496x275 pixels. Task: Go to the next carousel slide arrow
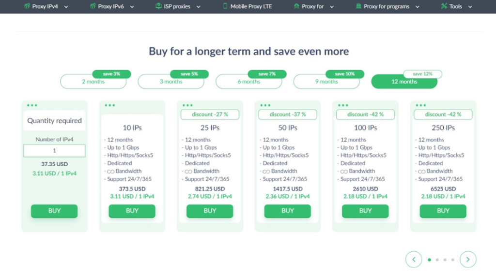point(468,260)
